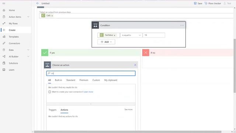Screen dimensions: 236x133
Task: Switch to the Actions tab
Action: 64,110
